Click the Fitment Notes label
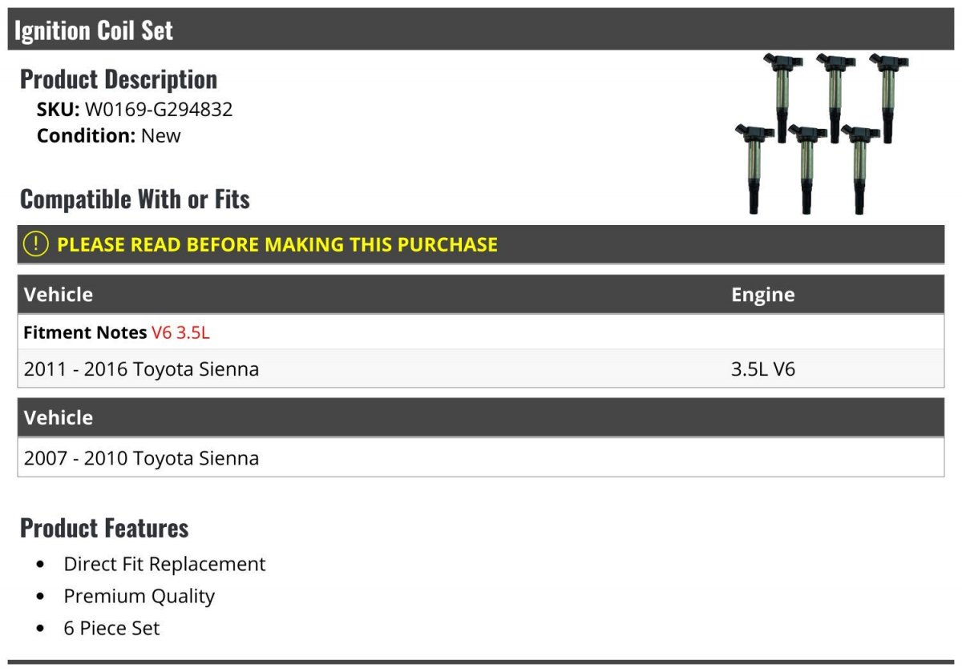962x672 pixels. tap(85, 332)
